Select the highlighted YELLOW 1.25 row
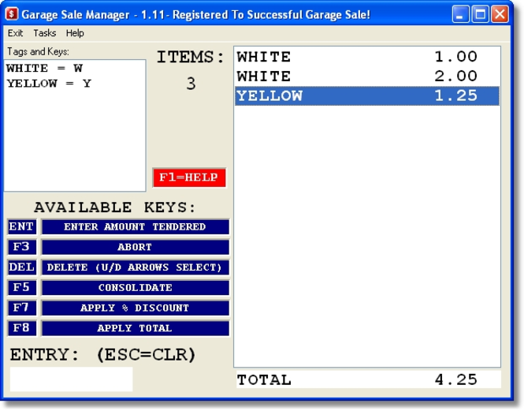Image resolution: width=524 pixels, height=411 pixels. click(367, 95)
